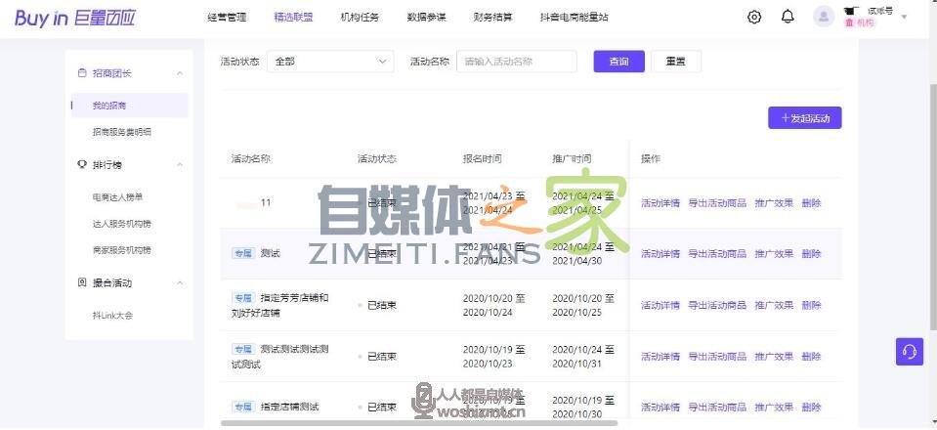
Task: Click 导出活动商品 for 指定店铺测试
Action: (717, 408)
